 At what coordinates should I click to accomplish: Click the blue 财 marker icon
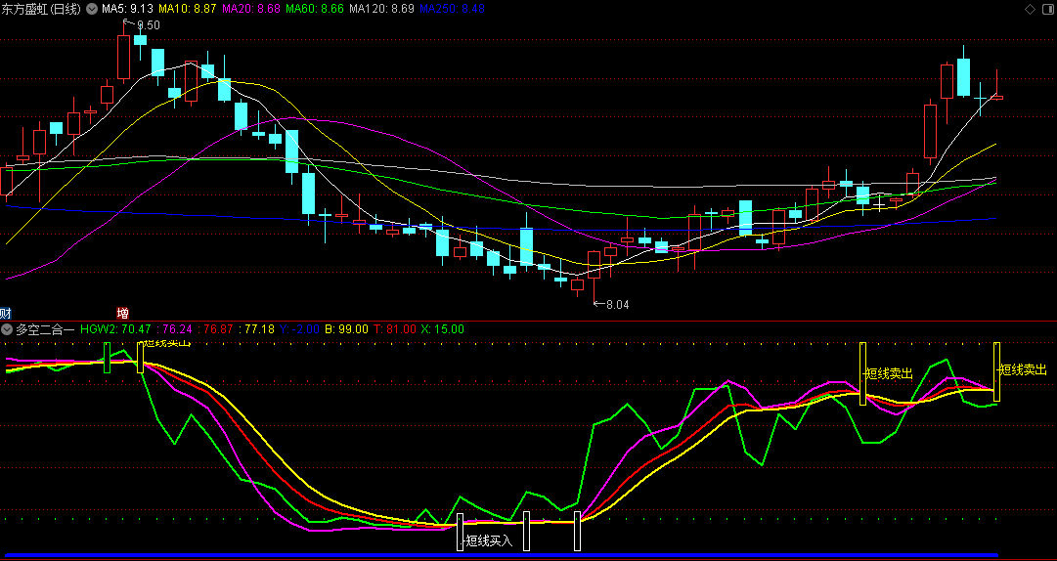[5, 313]
